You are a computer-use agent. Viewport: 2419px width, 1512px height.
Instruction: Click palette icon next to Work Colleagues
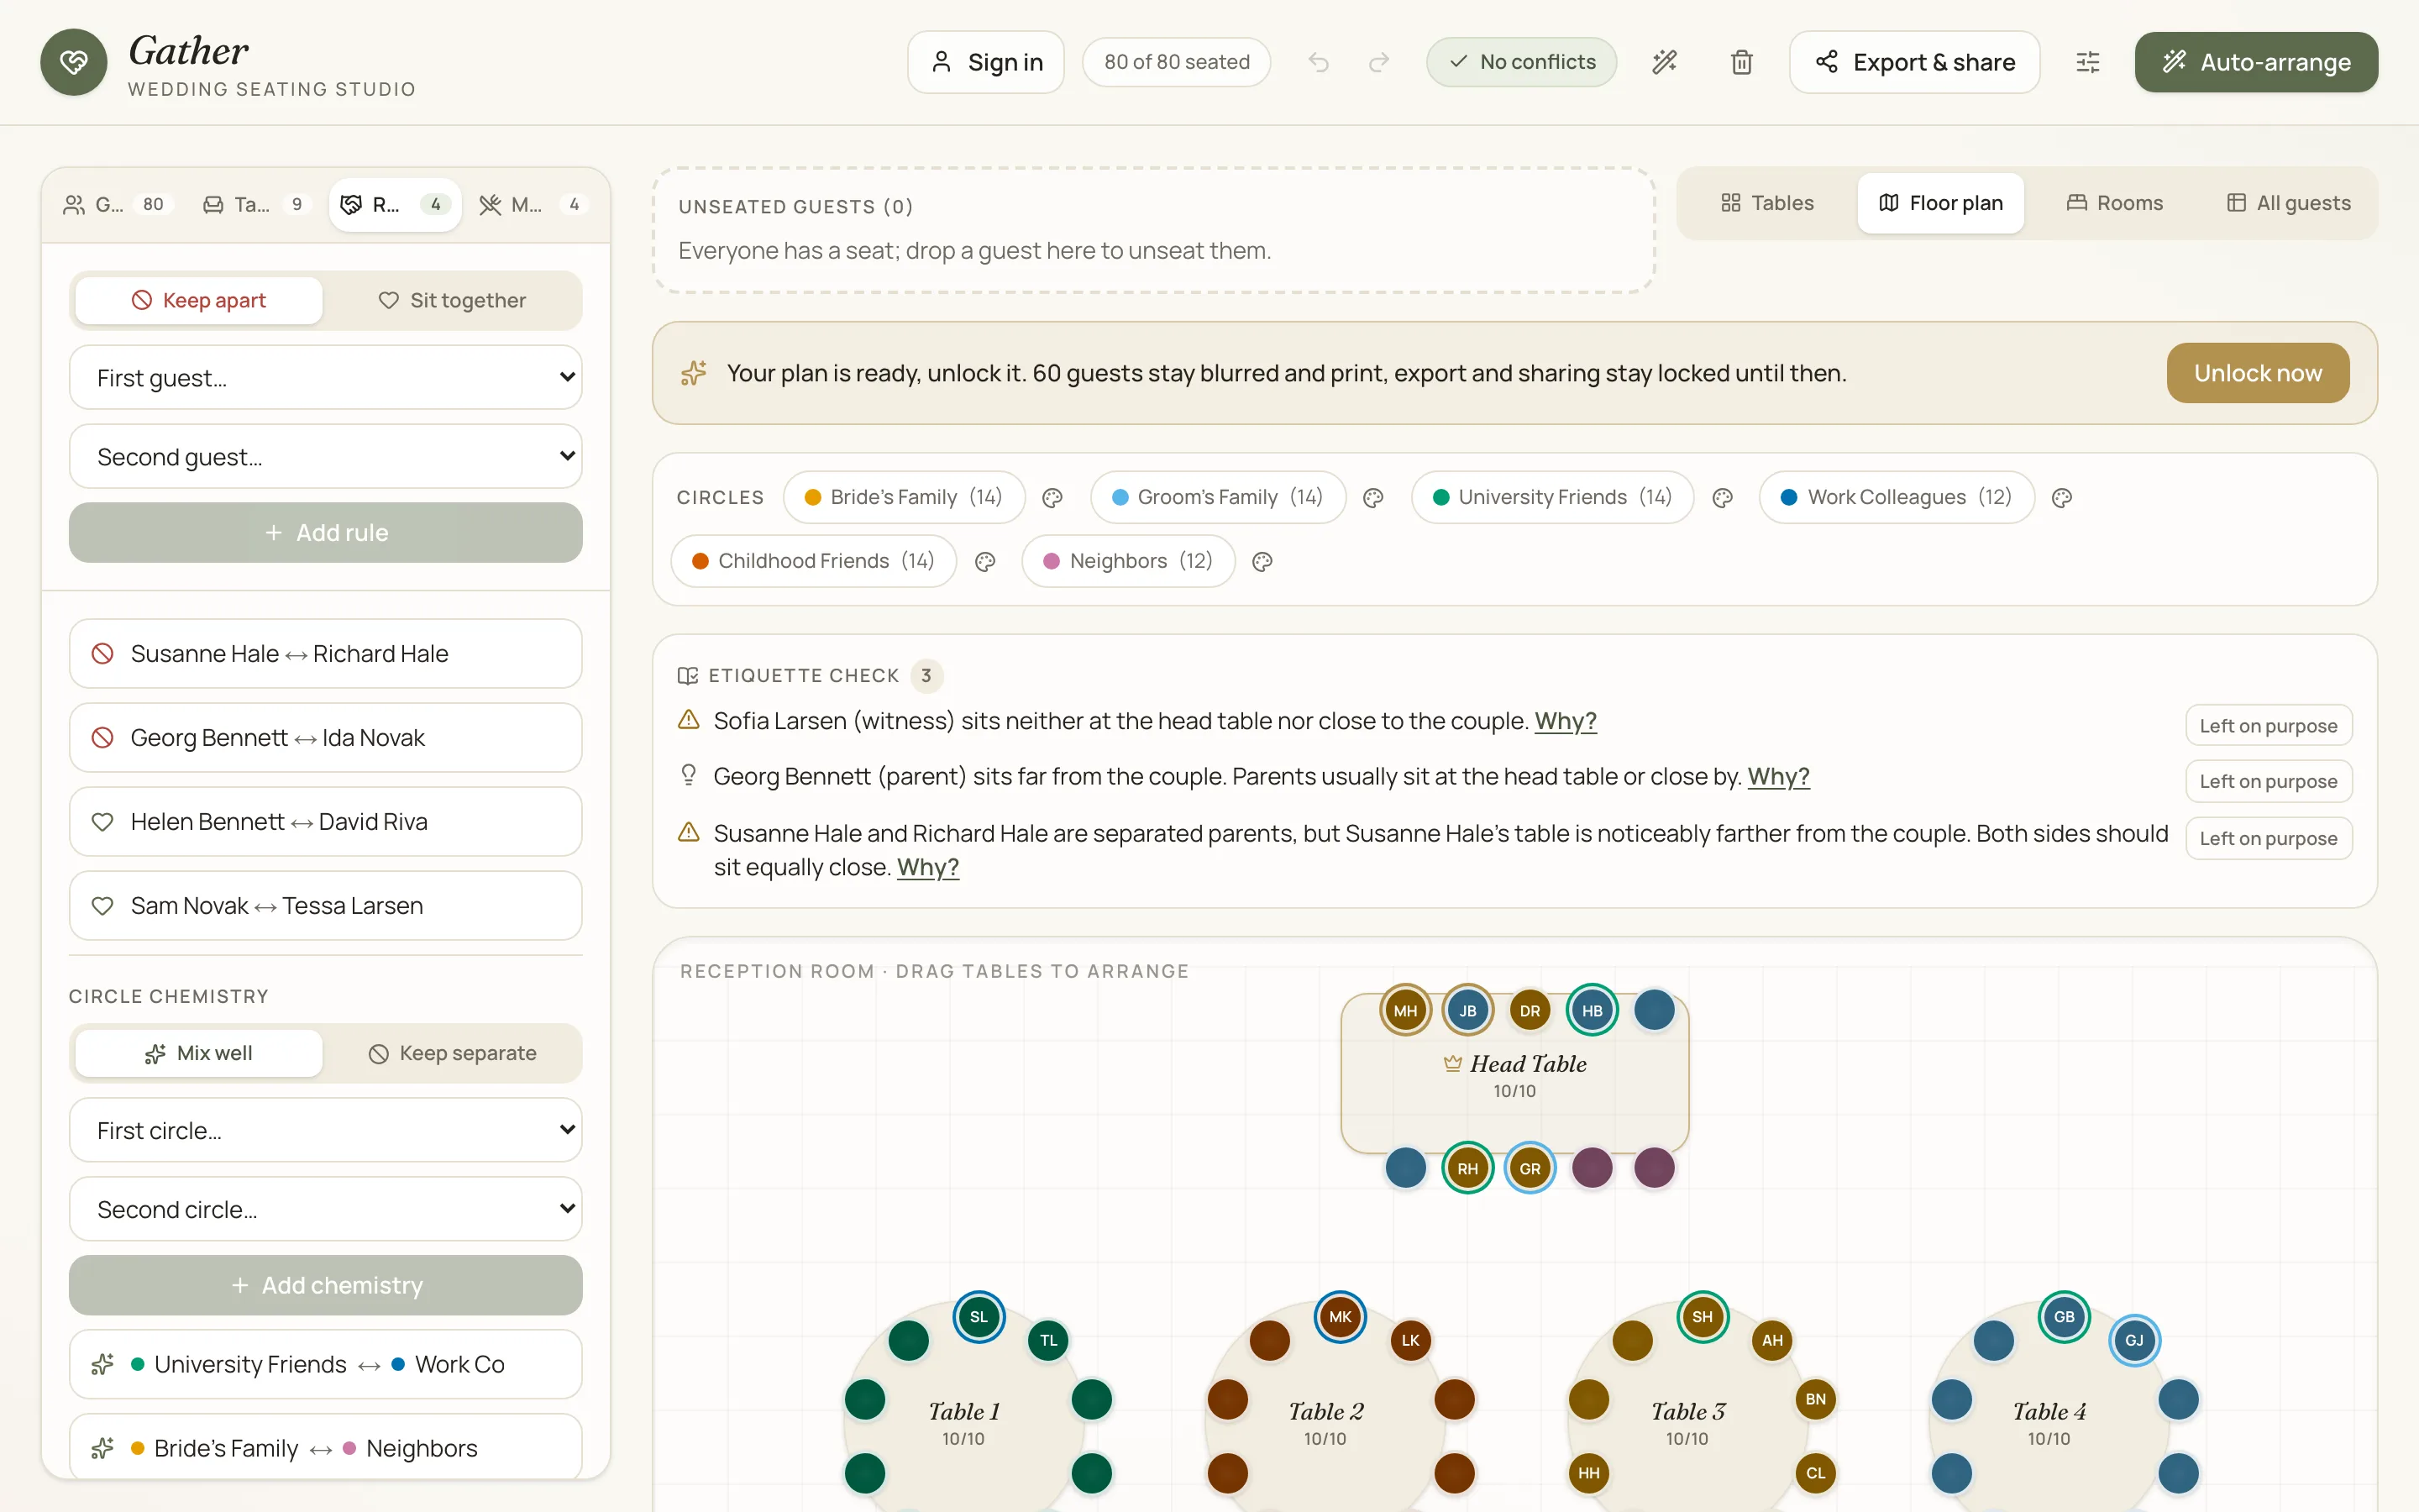[2061, 497]
